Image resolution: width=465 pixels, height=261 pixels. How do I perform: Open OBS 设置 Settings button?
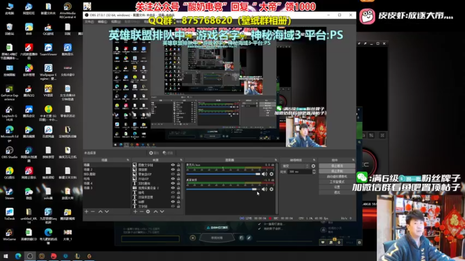[x=337, y=187]
